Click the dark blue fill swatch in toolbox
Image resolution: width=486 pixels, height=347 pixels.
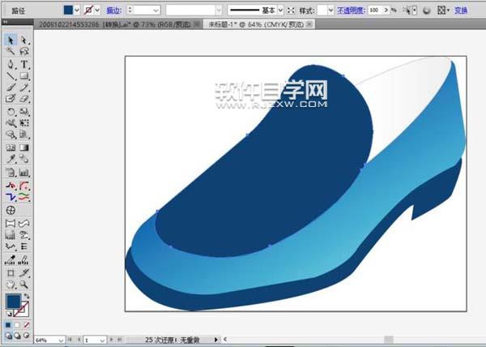point(14,302)
